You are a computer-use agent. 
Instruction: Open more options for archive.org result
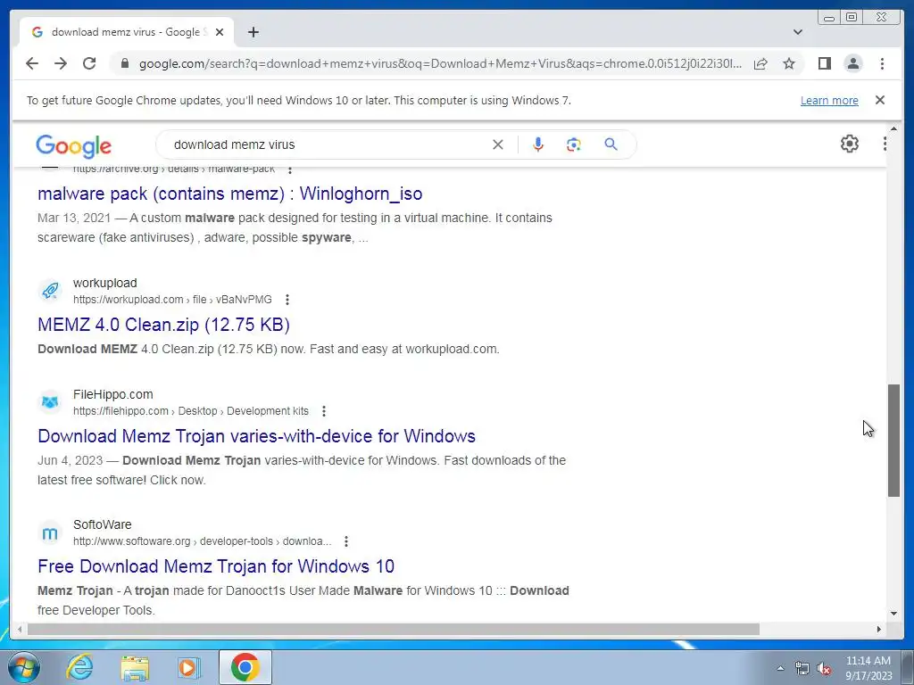click(290, 169)
